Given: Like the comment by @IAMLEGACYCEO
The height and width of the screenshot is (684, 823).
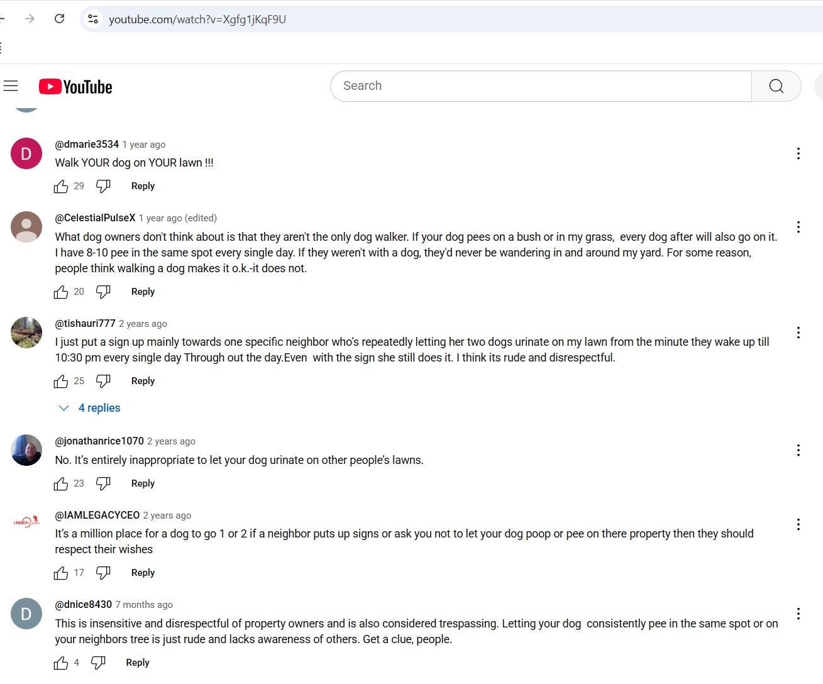Looking at the screenshot, I should tap(61, 573).
